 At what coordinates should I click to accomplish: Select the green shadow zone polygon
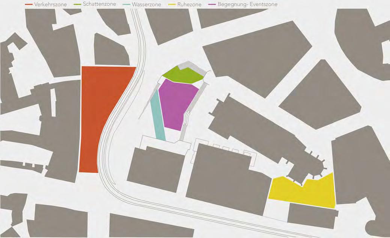click(x=183, y=75)
